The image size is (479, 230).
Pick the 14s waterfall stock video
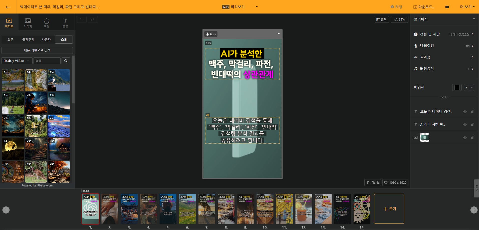pyautogui.click(x=36, y=80)
